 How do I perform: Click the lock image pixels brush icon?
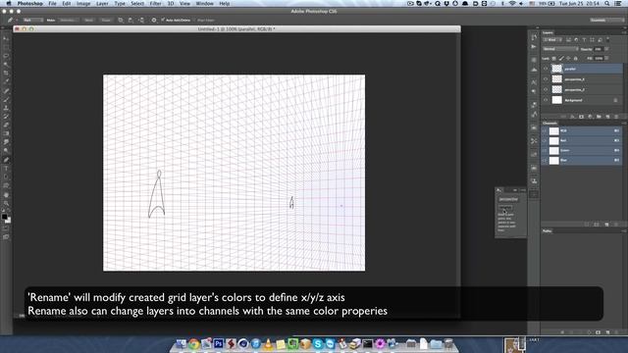(x=561, y=59)
